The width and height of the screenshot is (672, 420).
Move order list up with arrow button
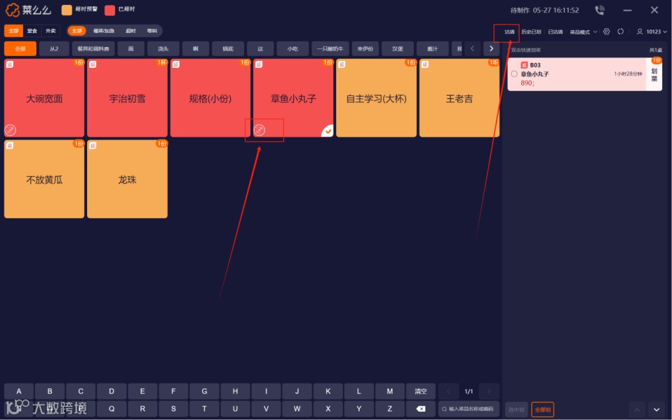coord(637,409)
